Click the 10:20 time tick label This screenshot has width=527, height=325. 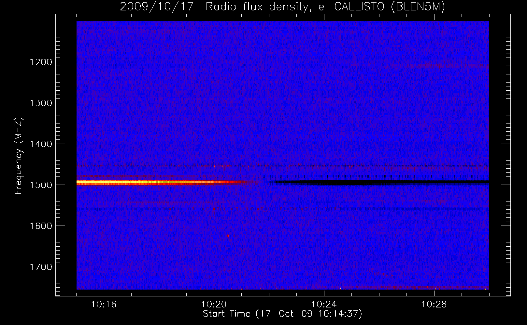[214, 305]
